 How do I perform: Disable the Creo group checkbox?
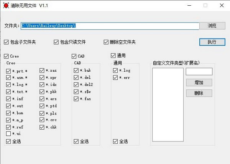point(7,56)
